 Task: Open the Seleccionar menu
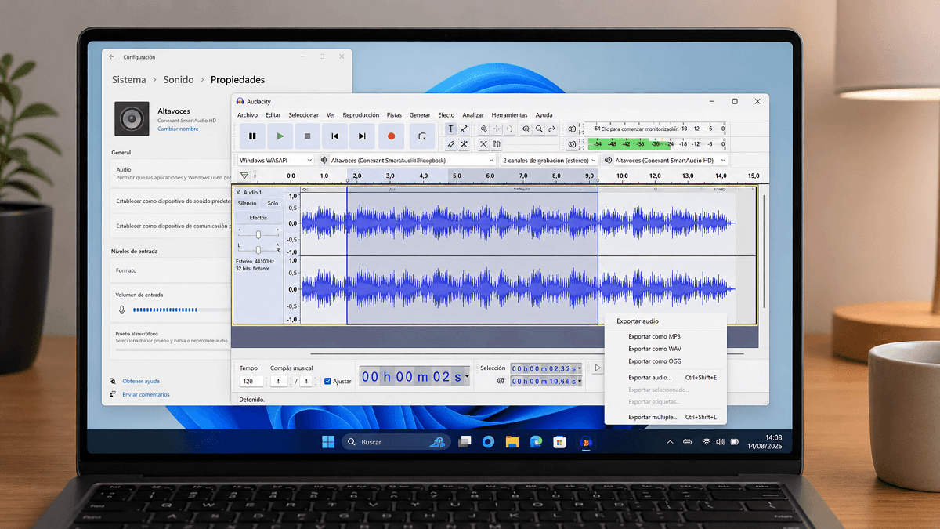coord(304,114)
